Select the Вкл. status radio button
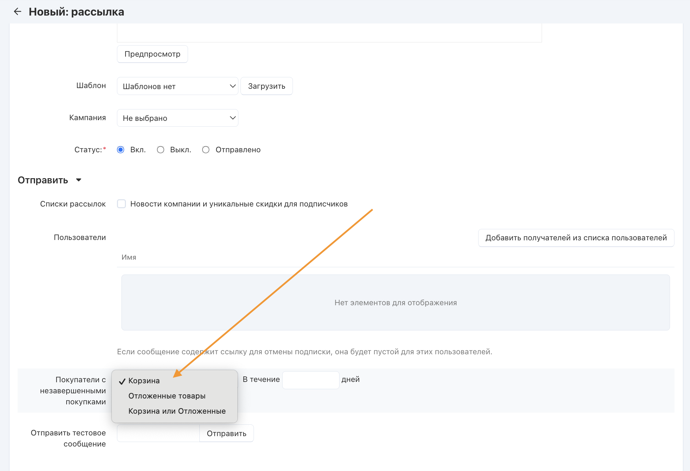 click(x=120, y=150)
